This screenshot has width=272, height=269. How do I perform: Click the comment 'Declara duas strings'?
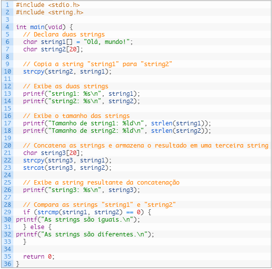tap(64, 35)
